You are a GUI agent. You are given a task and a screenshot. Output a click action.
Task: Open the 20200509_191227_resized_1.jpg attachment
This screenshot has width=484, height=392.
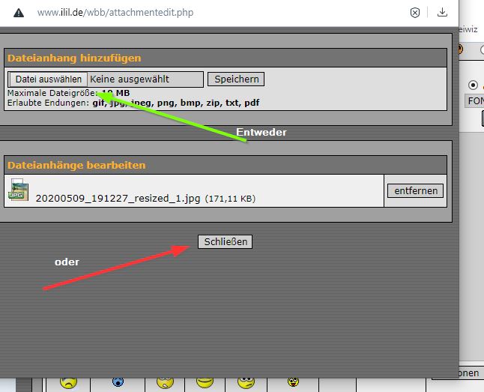click(118, 199)
